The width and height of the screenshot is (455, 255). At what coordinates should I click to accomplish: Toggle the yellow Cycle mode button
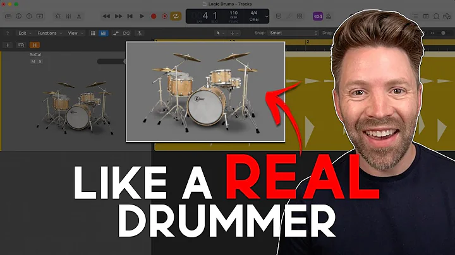tap(176, 16)
